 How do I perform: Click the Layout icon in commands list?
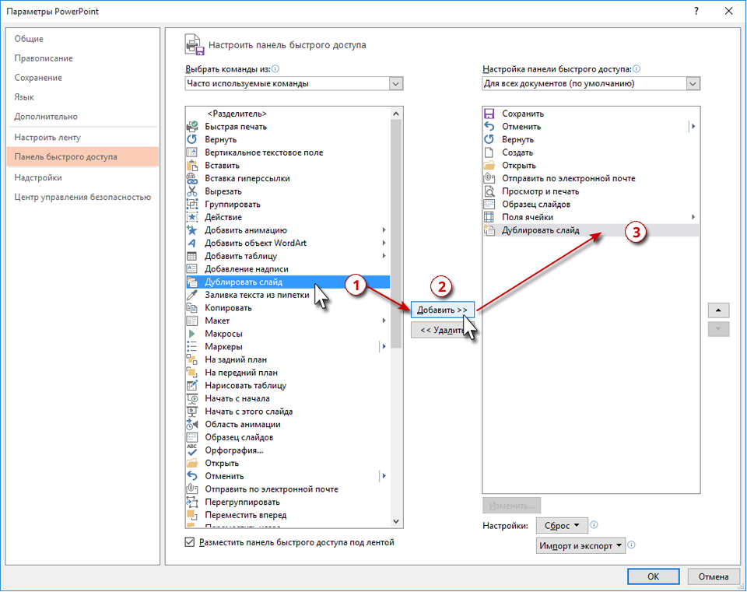192,321
